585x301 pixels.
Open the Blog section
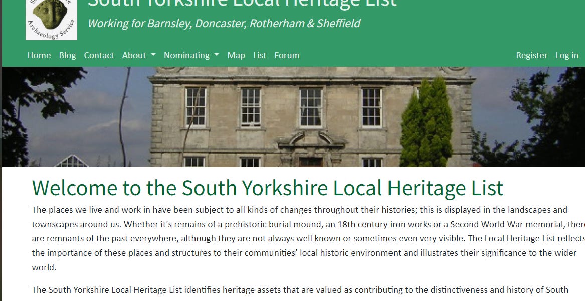[x=67, y=55]
